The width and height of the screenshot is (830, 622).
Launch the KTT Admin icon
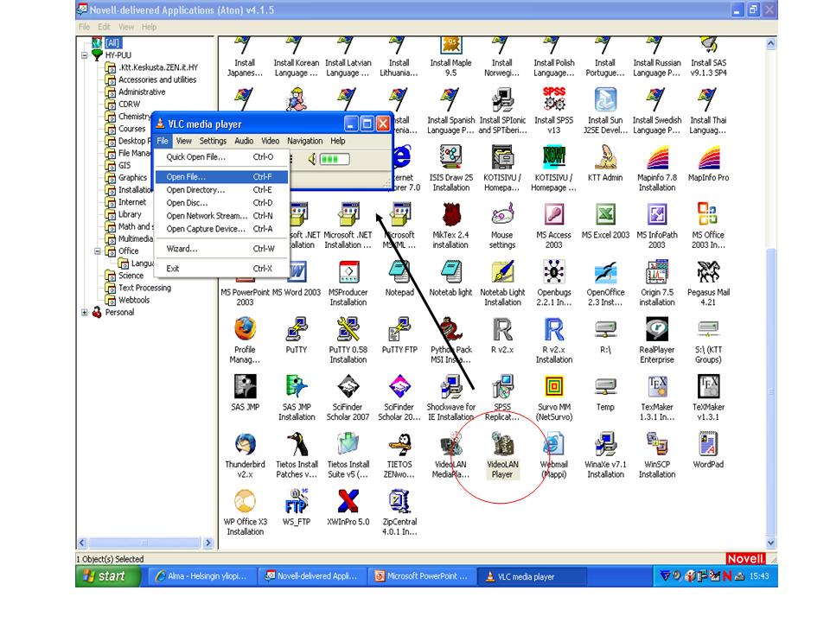[x=605, y=157]
